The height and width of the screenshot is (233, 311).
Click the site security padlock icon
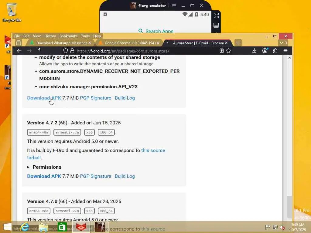click(72, 51)
